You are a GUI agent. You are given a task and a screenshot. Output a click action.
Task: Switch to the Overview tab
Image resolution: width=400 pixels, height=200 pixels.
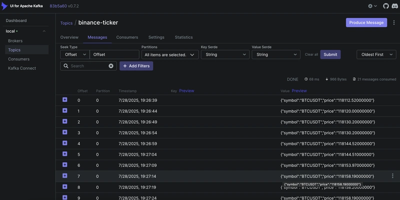point(69,37)
